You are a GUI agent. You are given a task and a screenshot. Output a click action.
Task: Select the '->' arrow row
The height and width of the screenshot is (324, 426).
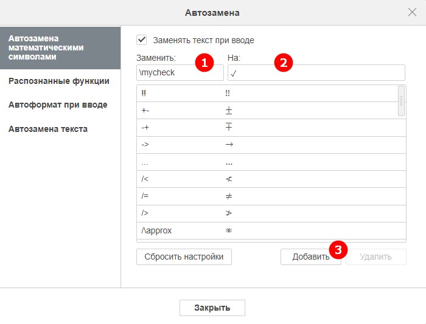[x=271, y=145]
